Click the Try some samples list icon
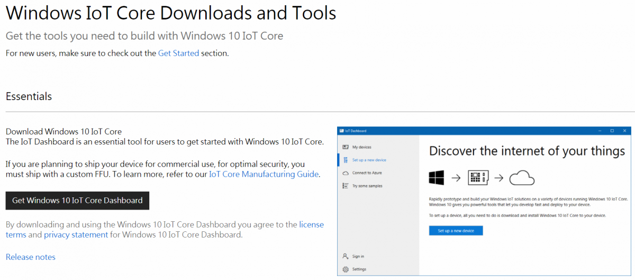Screen dimensions: 635x280 (x=346, y=186)
